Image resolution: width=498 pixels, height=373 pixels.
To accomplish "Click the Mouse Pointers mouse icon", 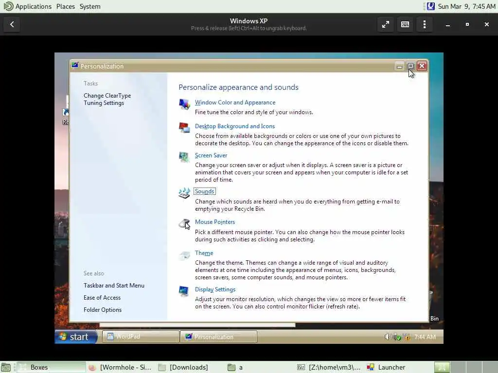I will coord(184,223).
